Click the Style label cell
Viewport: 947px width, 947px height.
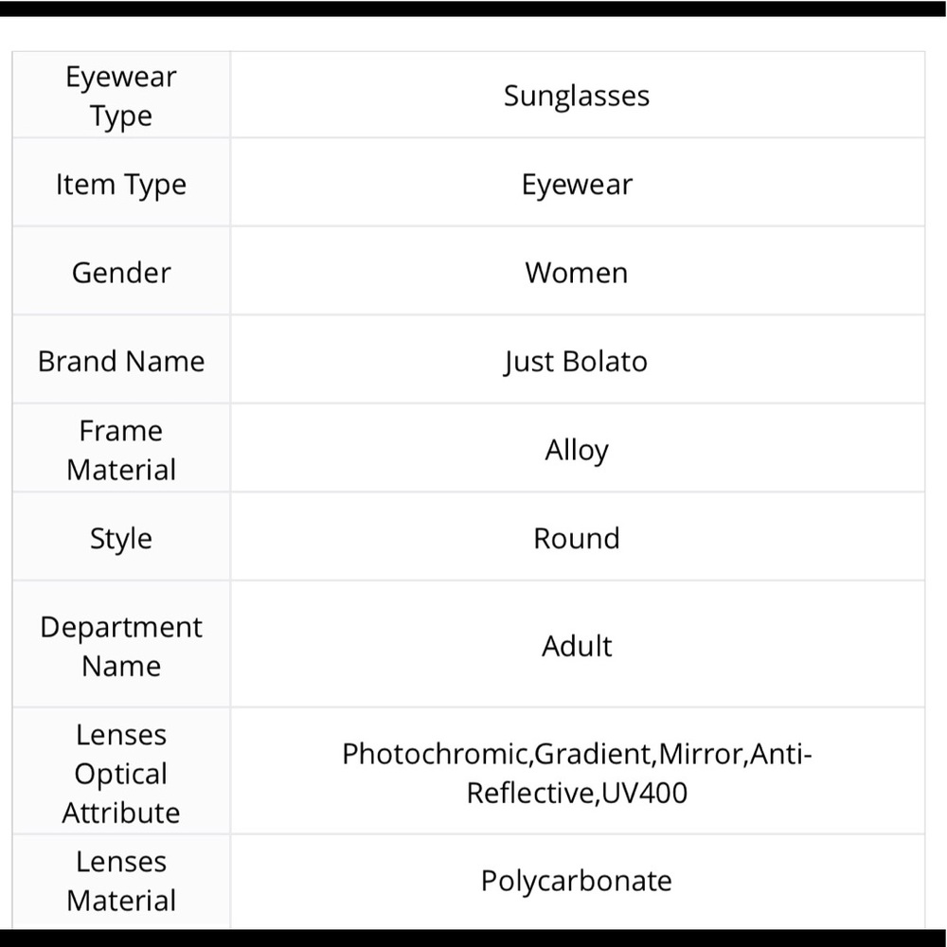tap(121, 536)
